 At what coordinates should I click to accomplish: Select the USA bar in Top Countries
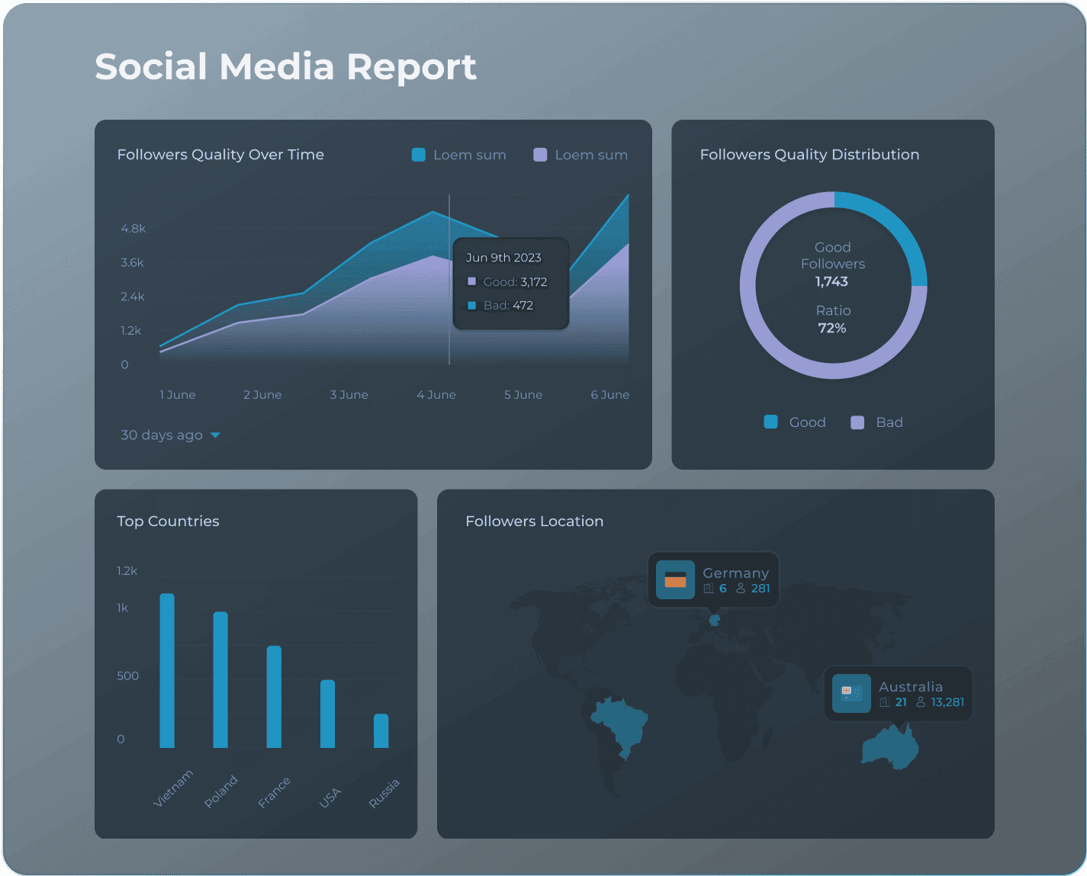pos(327,714)
